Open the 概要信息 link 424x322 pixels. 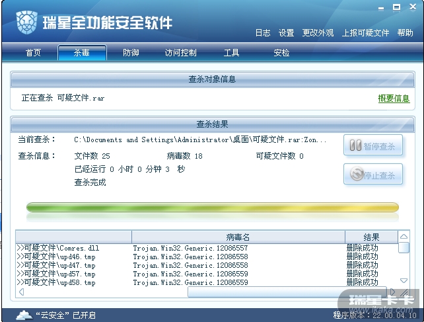point(394,99)
